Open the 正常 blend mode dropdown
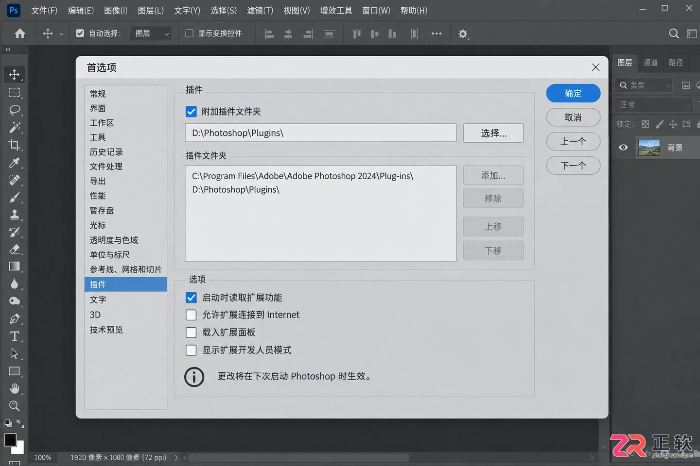Viewport: 700px width, 466px height. (x=654, y=105)
